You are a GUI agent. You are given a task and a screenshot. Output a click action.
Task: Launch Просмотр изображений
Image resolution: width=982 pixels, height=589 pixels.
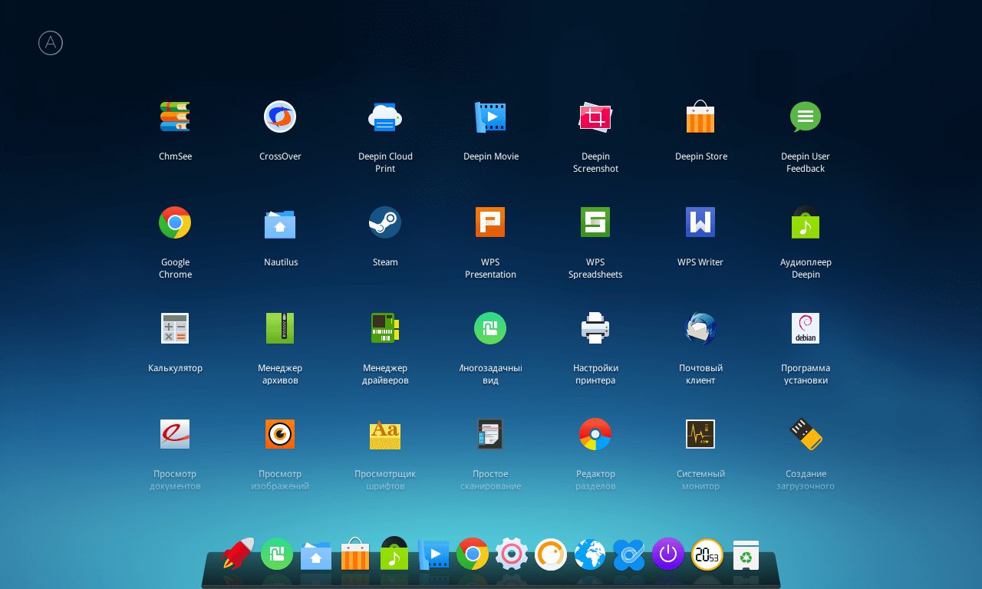280,434
